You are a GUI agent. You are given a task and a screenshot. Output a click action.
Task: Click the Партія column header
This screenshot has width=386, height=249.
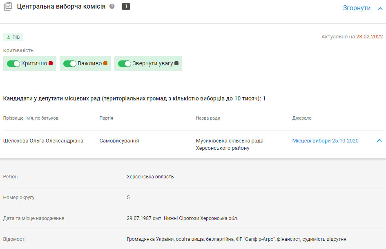(x=106, y=118)
